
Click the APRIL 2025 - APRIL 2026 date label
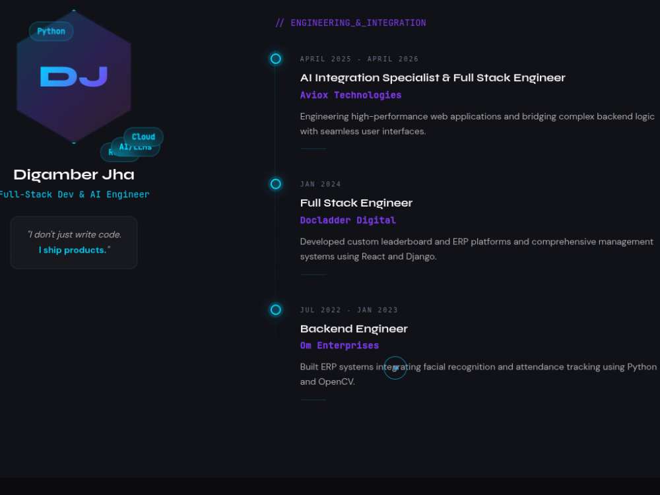pos(359,59)
